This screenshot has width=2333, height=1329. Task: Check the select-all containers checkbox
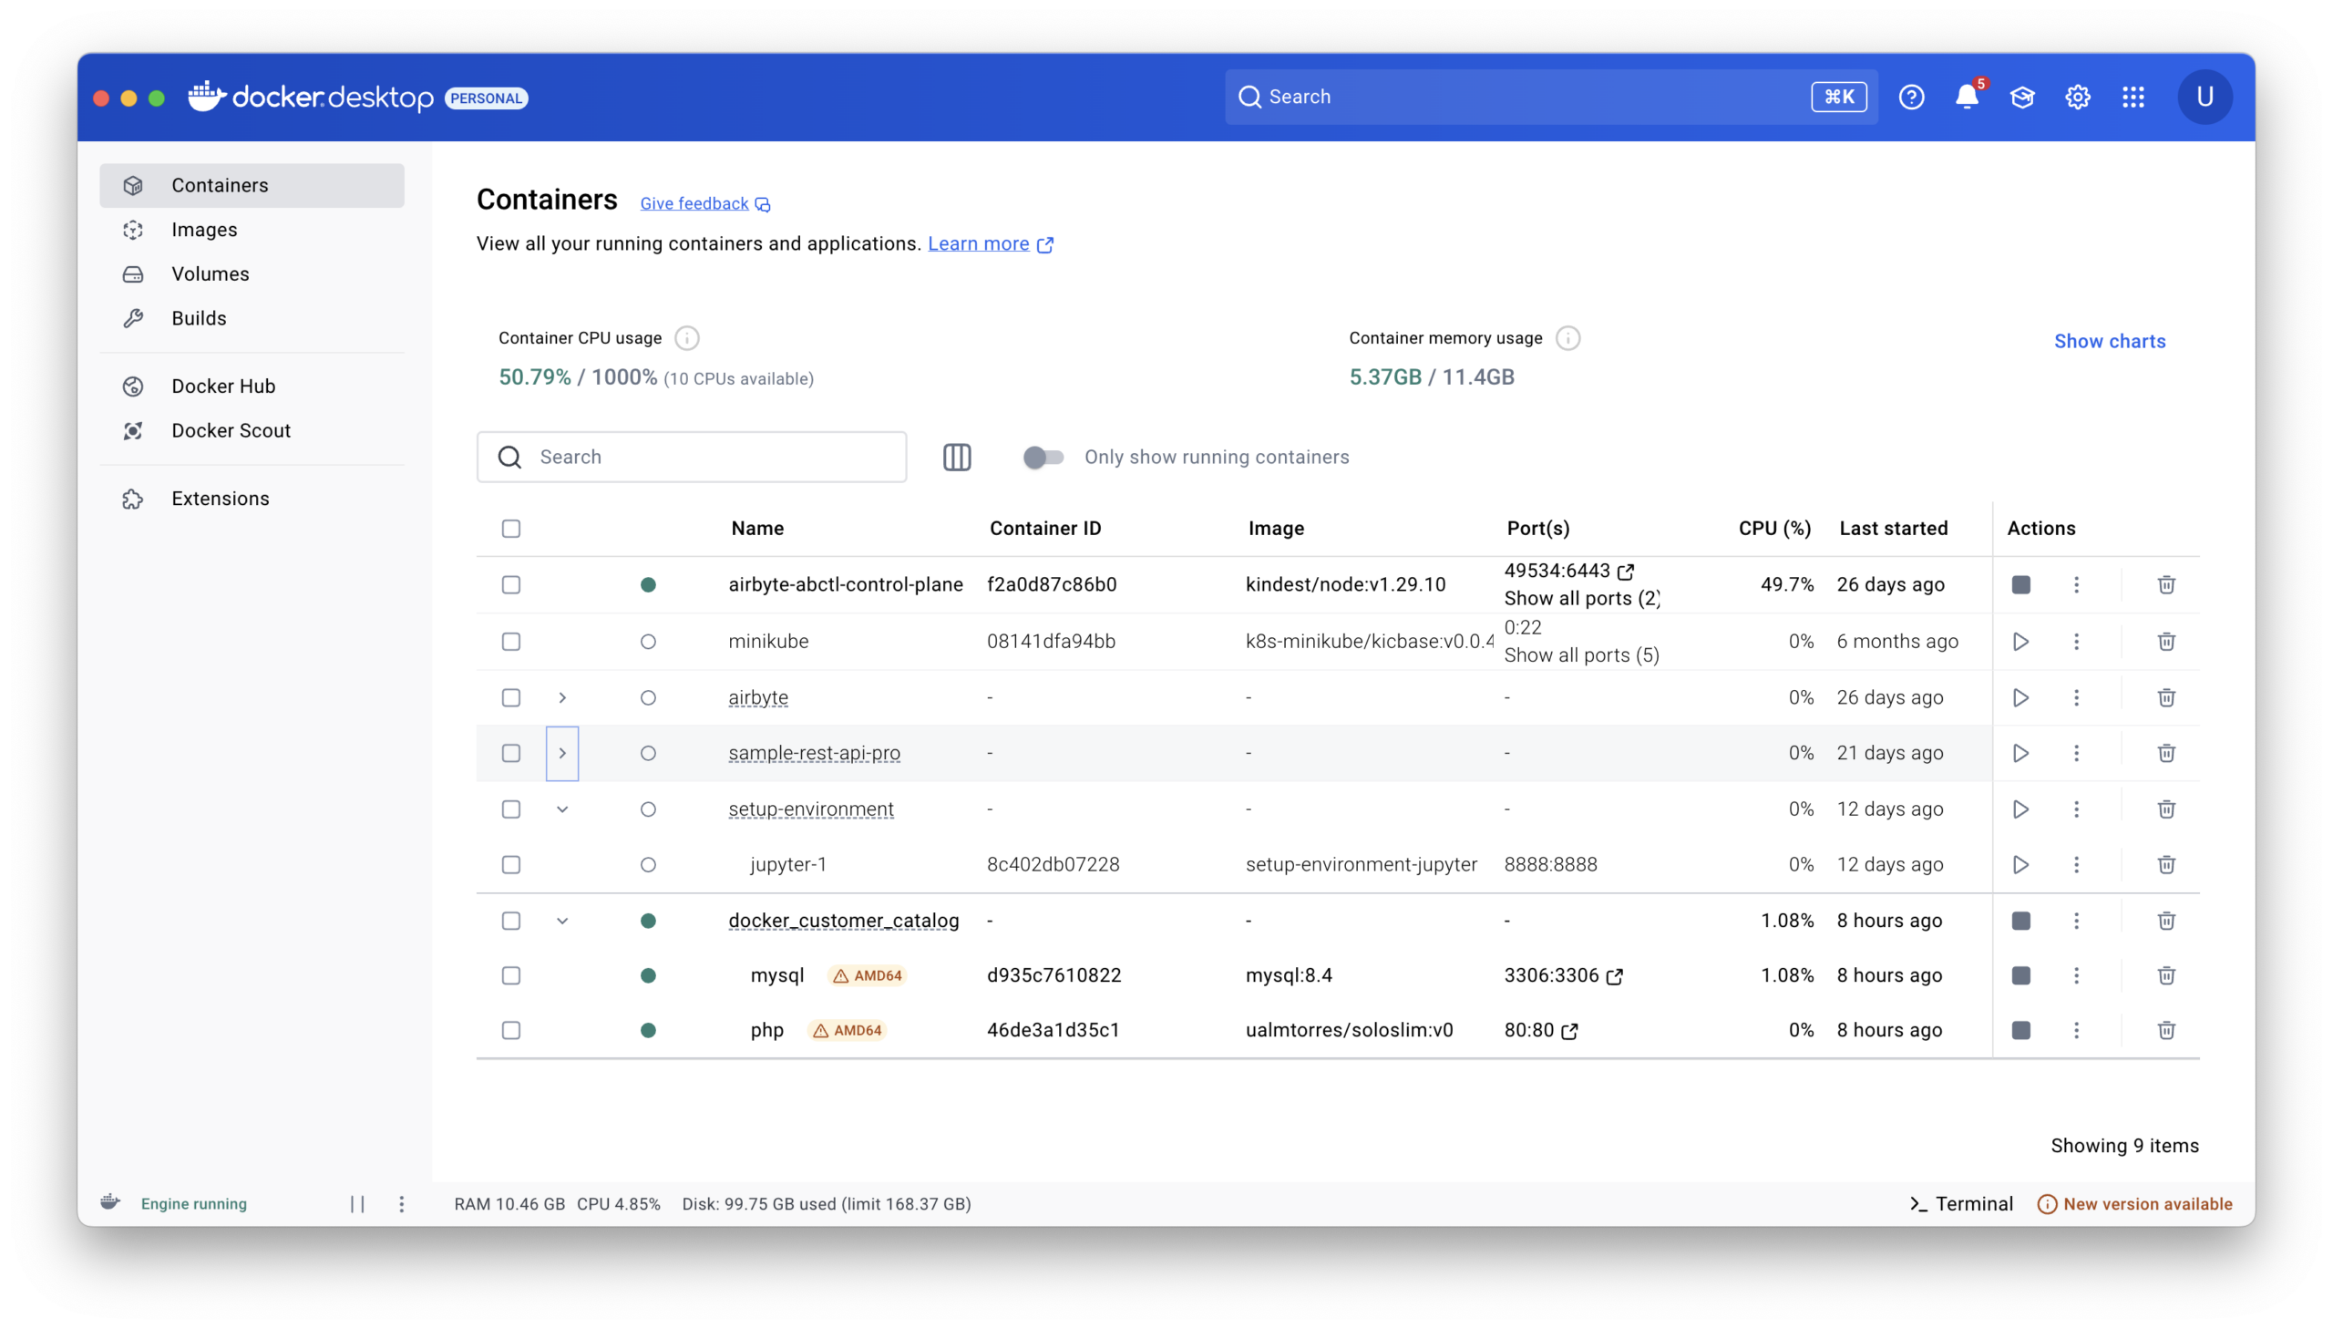coord(511,528)
